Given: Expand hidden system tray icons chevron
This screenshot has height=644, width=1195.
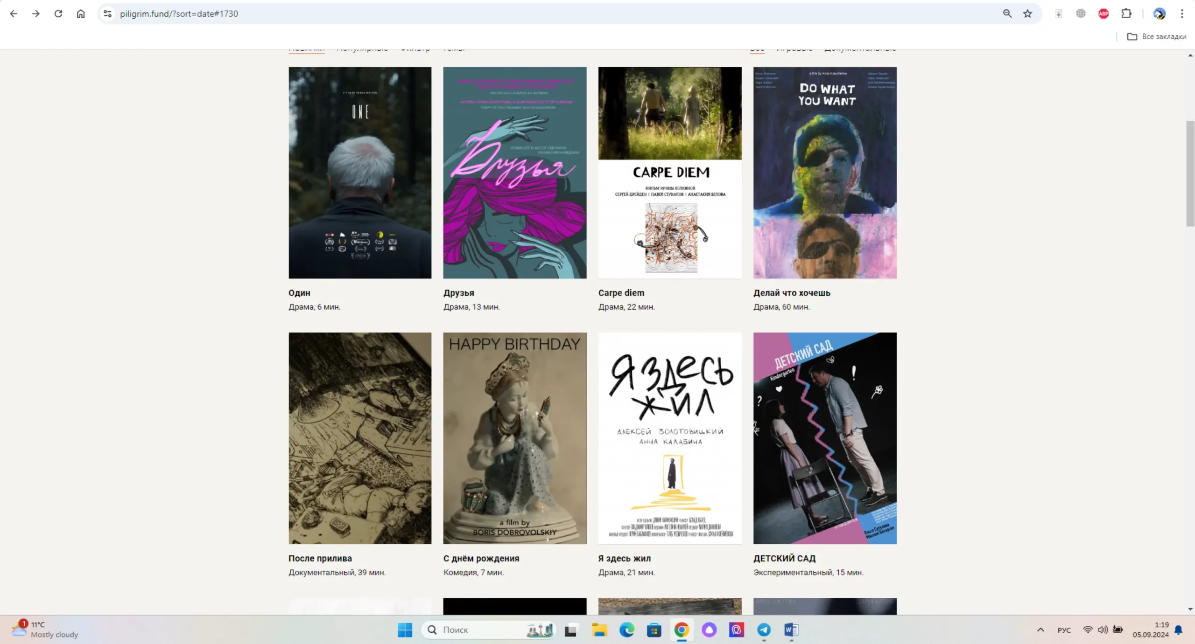Looking at the screenshot, I should tap(1040, 630).
